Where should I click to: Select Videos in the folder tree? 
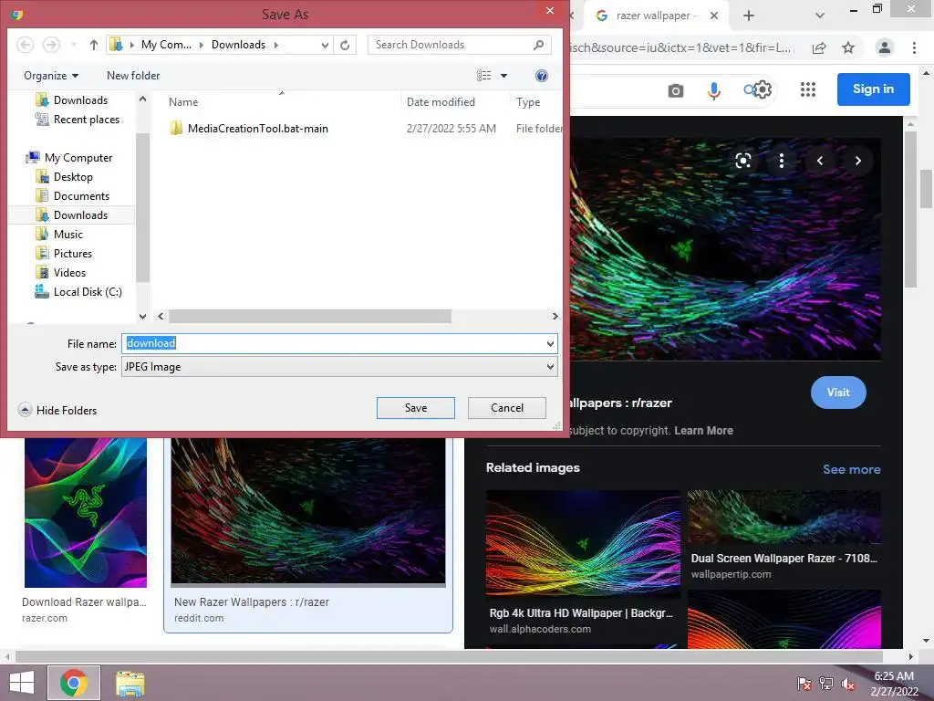(x=61, y=272)
